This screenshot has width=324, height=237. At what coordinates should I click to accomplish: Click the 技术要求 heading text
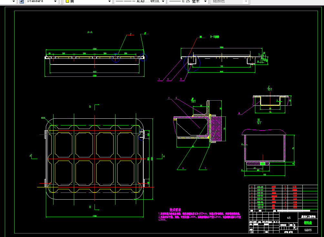coord(175,210)
